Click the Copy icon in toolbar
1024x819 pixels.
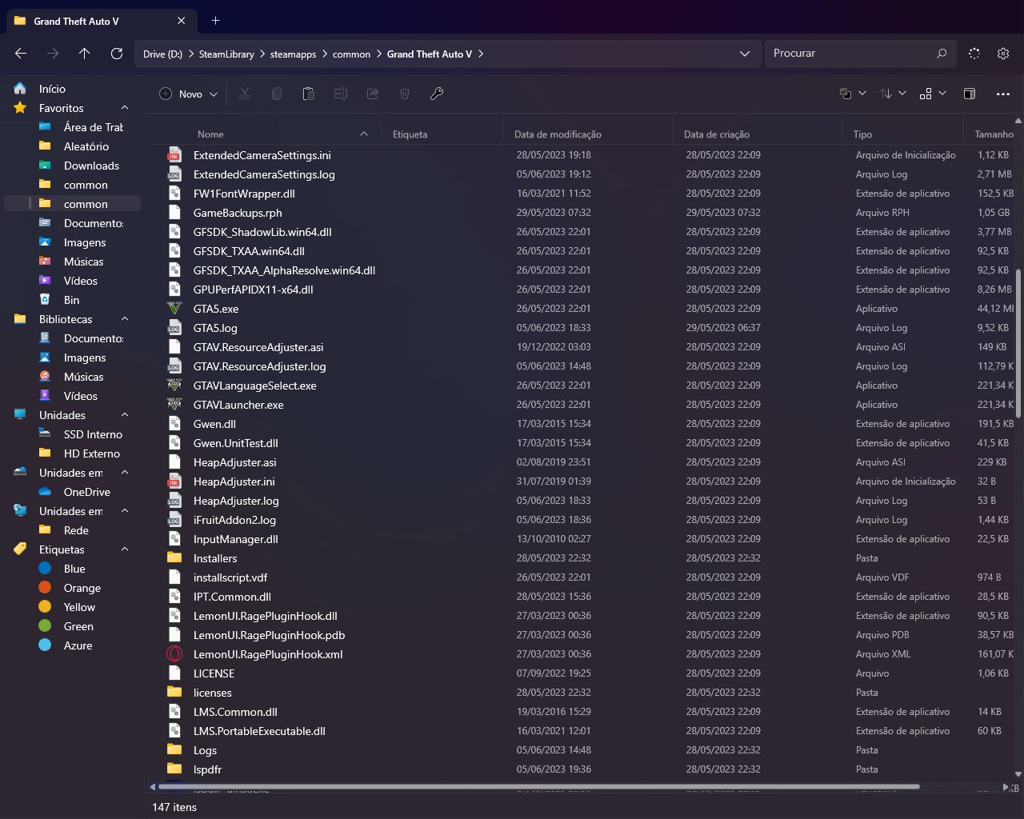click(277, 94)
